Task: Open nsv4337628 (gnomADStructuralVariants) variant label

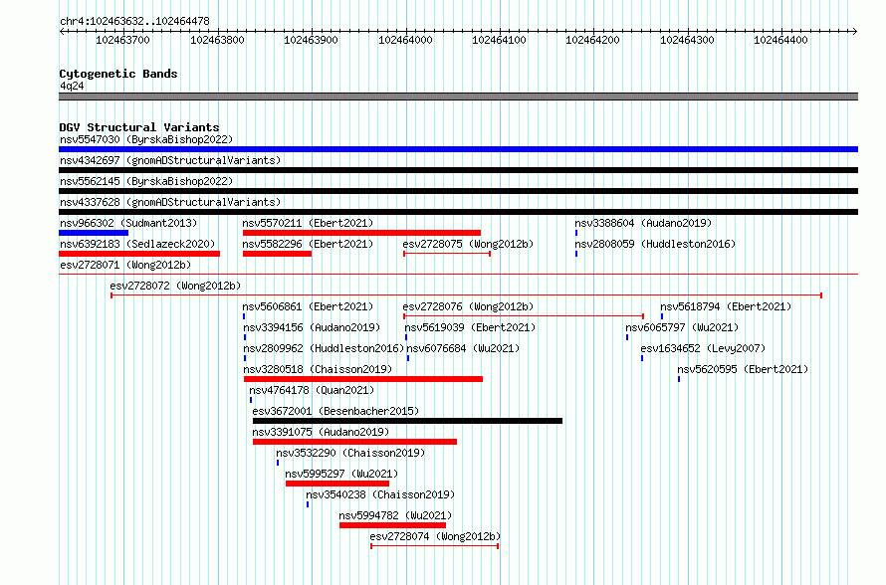Action: (170, 202)
